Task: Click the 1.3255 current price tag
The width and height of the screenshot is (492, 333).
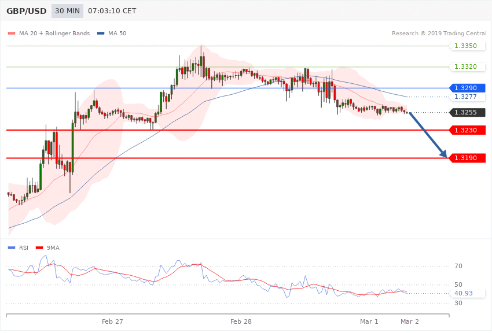Action: 468,112
